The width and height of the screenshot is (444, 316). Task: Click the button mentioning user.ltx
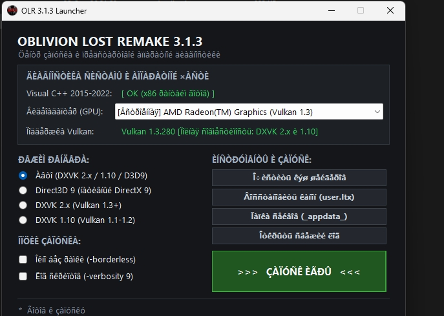point(299,197)
